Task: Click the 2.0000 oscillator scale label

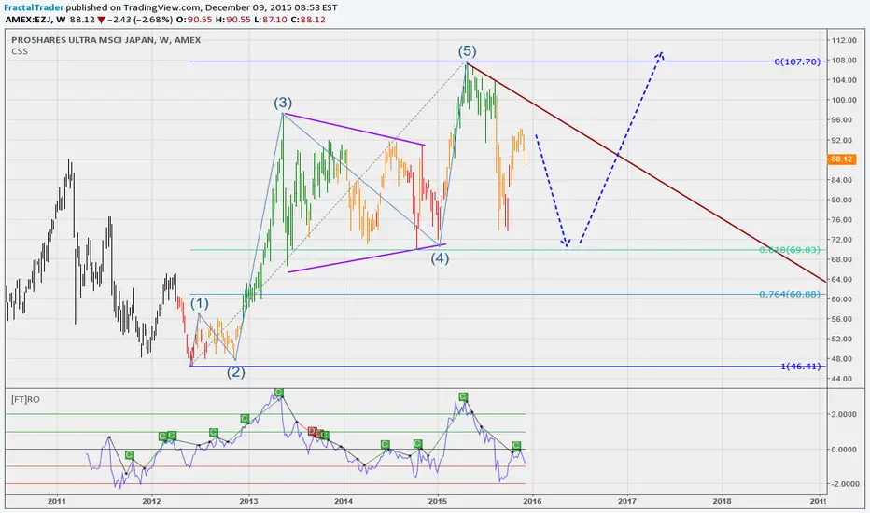Action: point(844,414)
